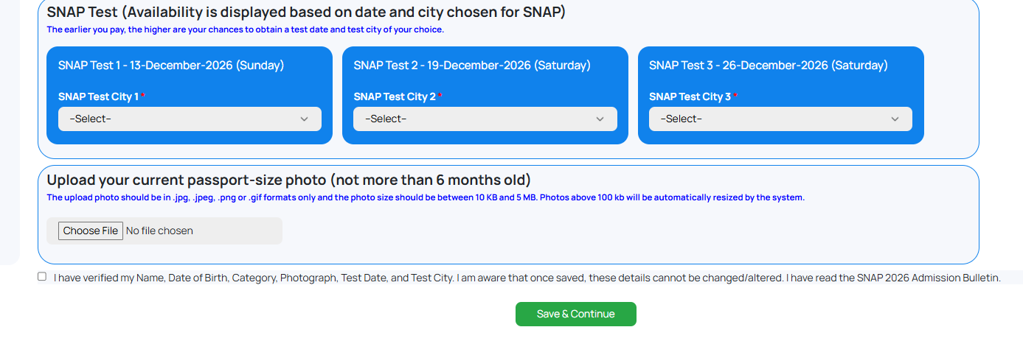Click the 'SNAP Test City 2' field label
The height and width of the screenshot is (341, 1023).
point(395,96)
